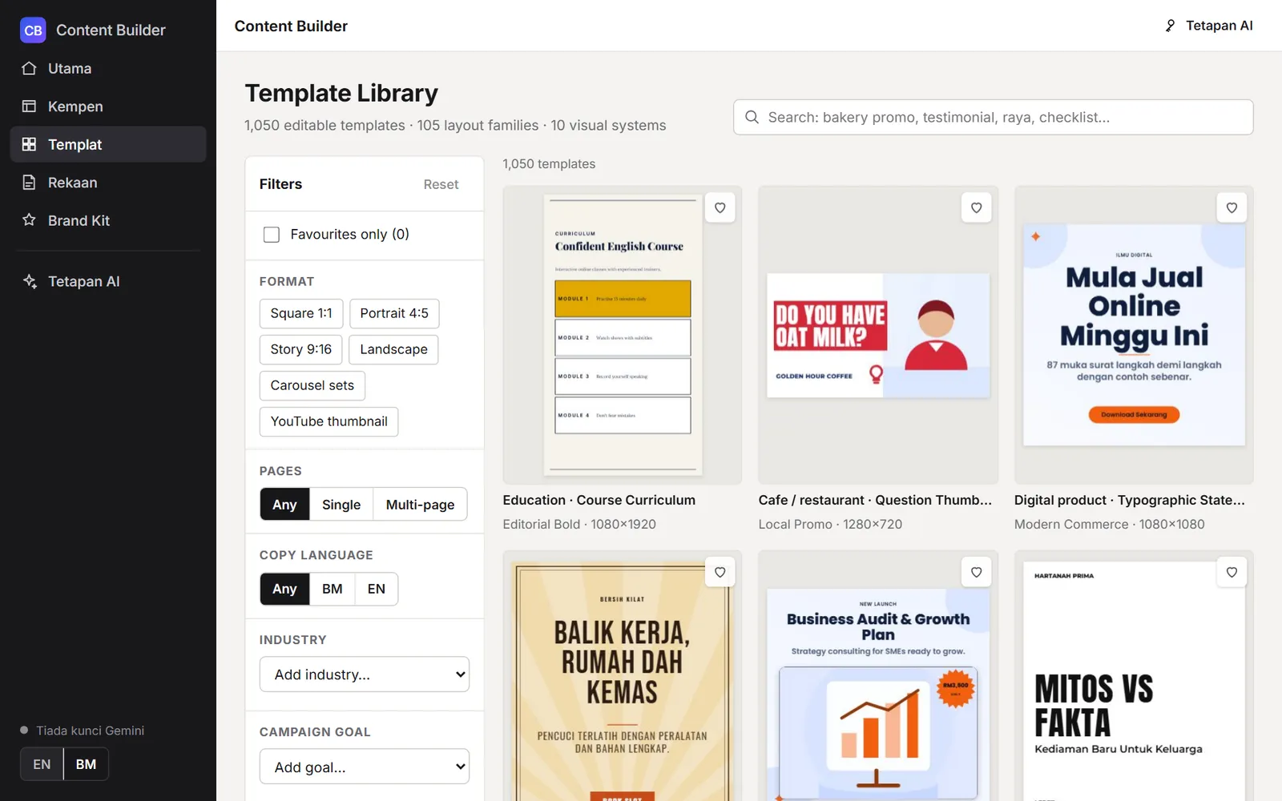
Task: Open the Mula Jual Online Minggu Ini thumbnail
Action: pyautogui.click(x=1134, y=335)
